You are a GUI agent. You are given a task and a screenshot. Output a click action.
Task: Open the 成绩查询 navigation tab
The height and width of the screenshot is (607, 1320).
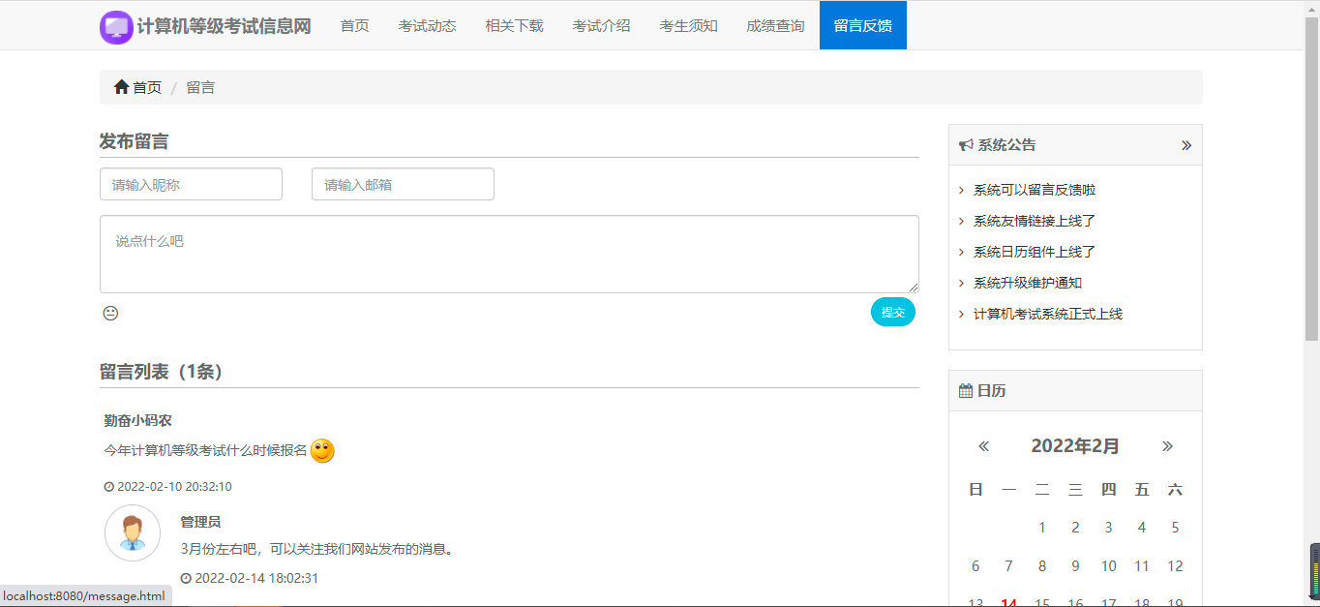pos(776,25)
